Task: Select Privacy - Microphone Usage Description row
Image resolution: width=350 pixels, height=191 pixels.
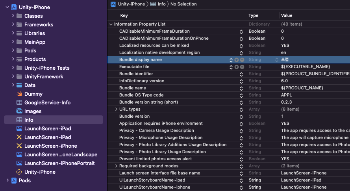Action: (x=229, y=137)
